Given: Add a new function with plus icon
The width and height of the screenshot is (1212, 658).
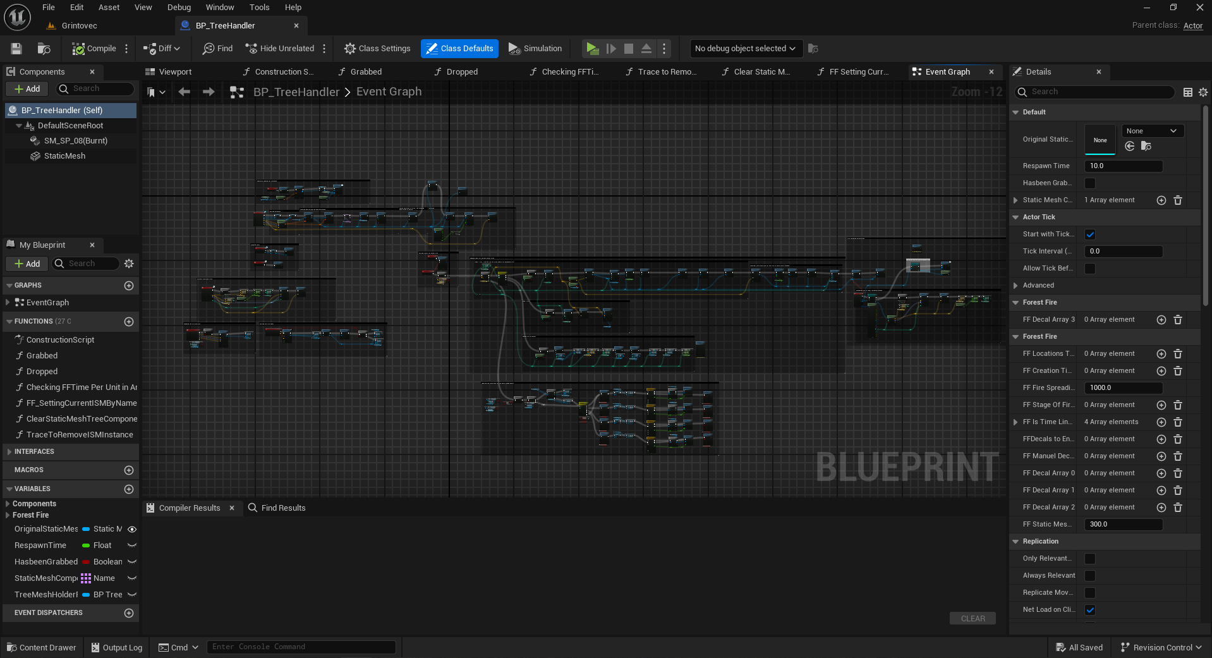Looking at the screenshot, I should [129, 322].
